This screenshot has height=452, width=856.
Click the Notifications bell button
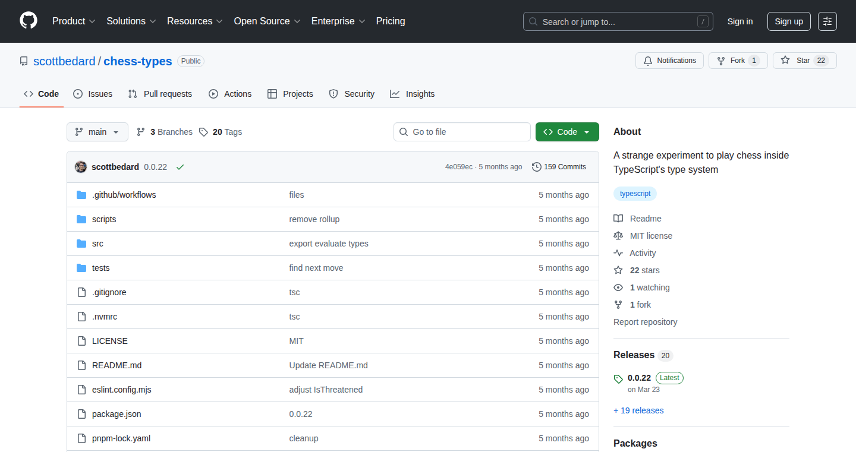[x=670, y=61]
